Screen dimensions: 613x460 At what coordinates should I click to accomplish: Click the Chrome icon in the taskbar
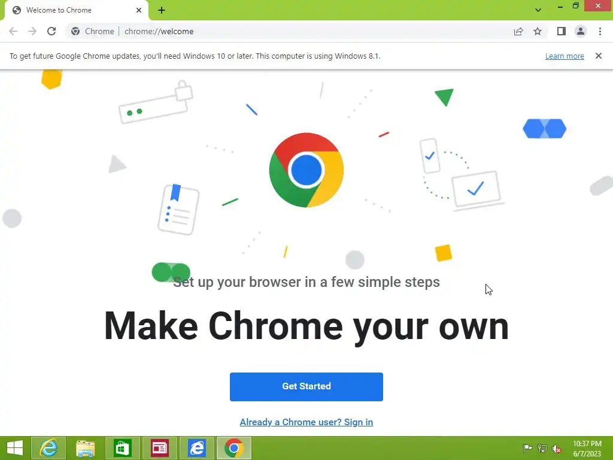click(234, 448)
